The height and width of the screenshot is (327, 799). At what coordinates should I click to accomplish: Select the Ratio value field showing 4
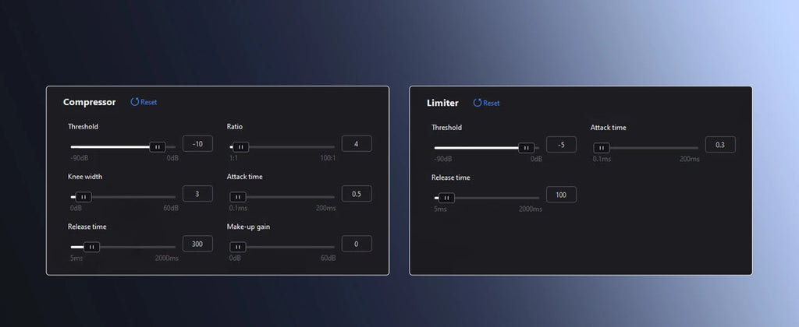coord(357,144)
